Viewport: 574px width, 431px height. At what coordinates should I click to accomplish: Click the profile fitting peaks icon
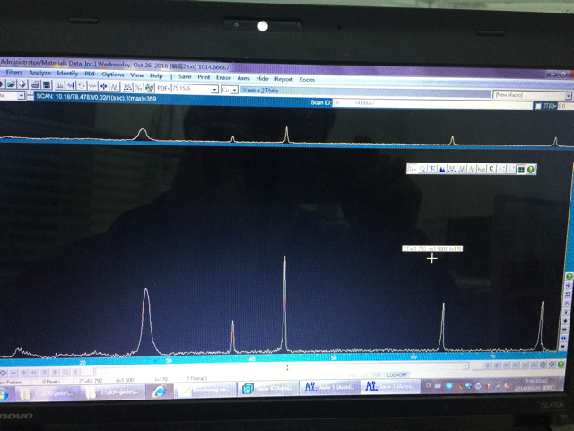pyautogui.click(x=115, y=87)
